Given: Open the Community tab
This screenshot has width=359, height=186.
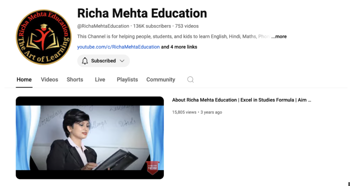Looking at the screenshot, I should coord(161,80).
